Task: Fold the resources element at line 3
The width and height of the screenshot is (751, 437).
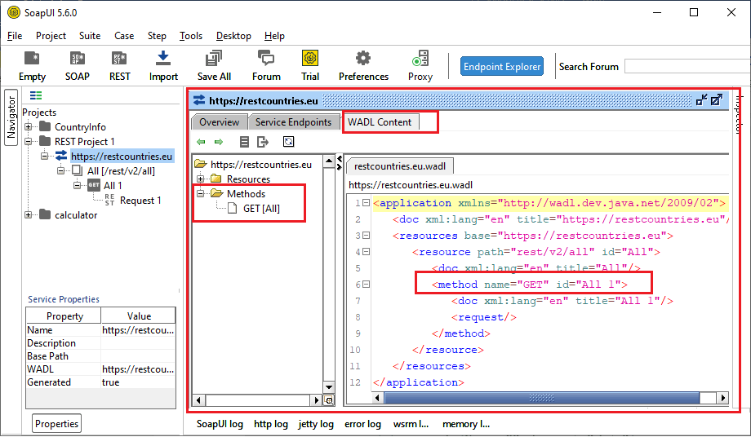Action: point(366,236)
